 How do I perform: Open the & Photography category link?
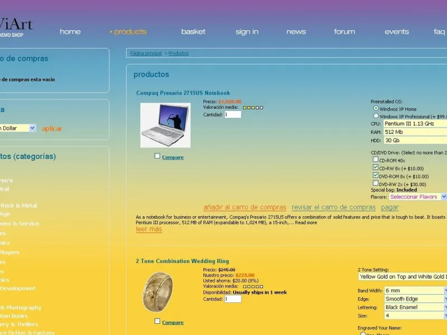[21, 308]
